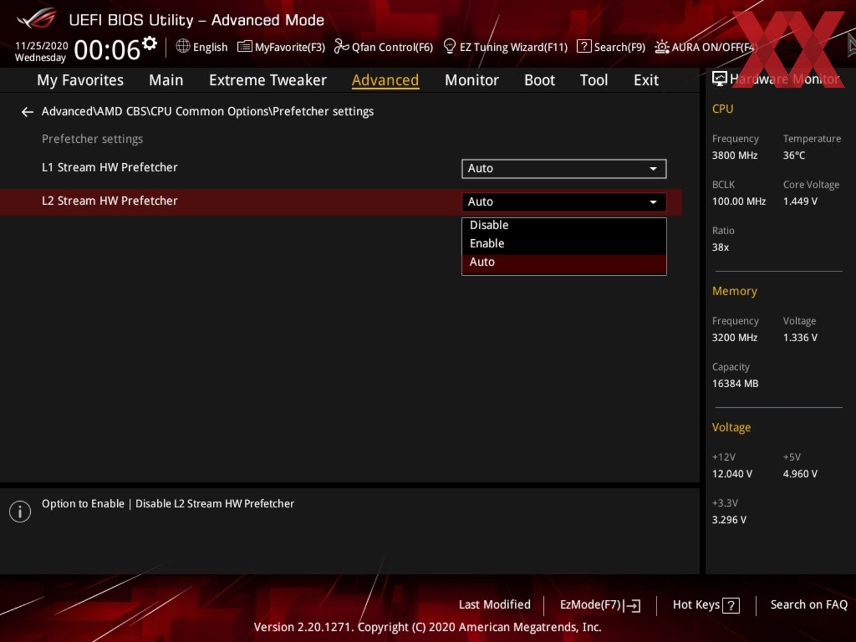Go to the Monitor tab
The width and height of the screenshot is (856, 642).
tap(471, 80)
